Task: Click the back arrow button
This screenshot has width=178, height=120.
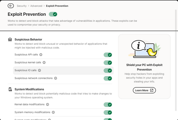Action: (x=11, y=6)
